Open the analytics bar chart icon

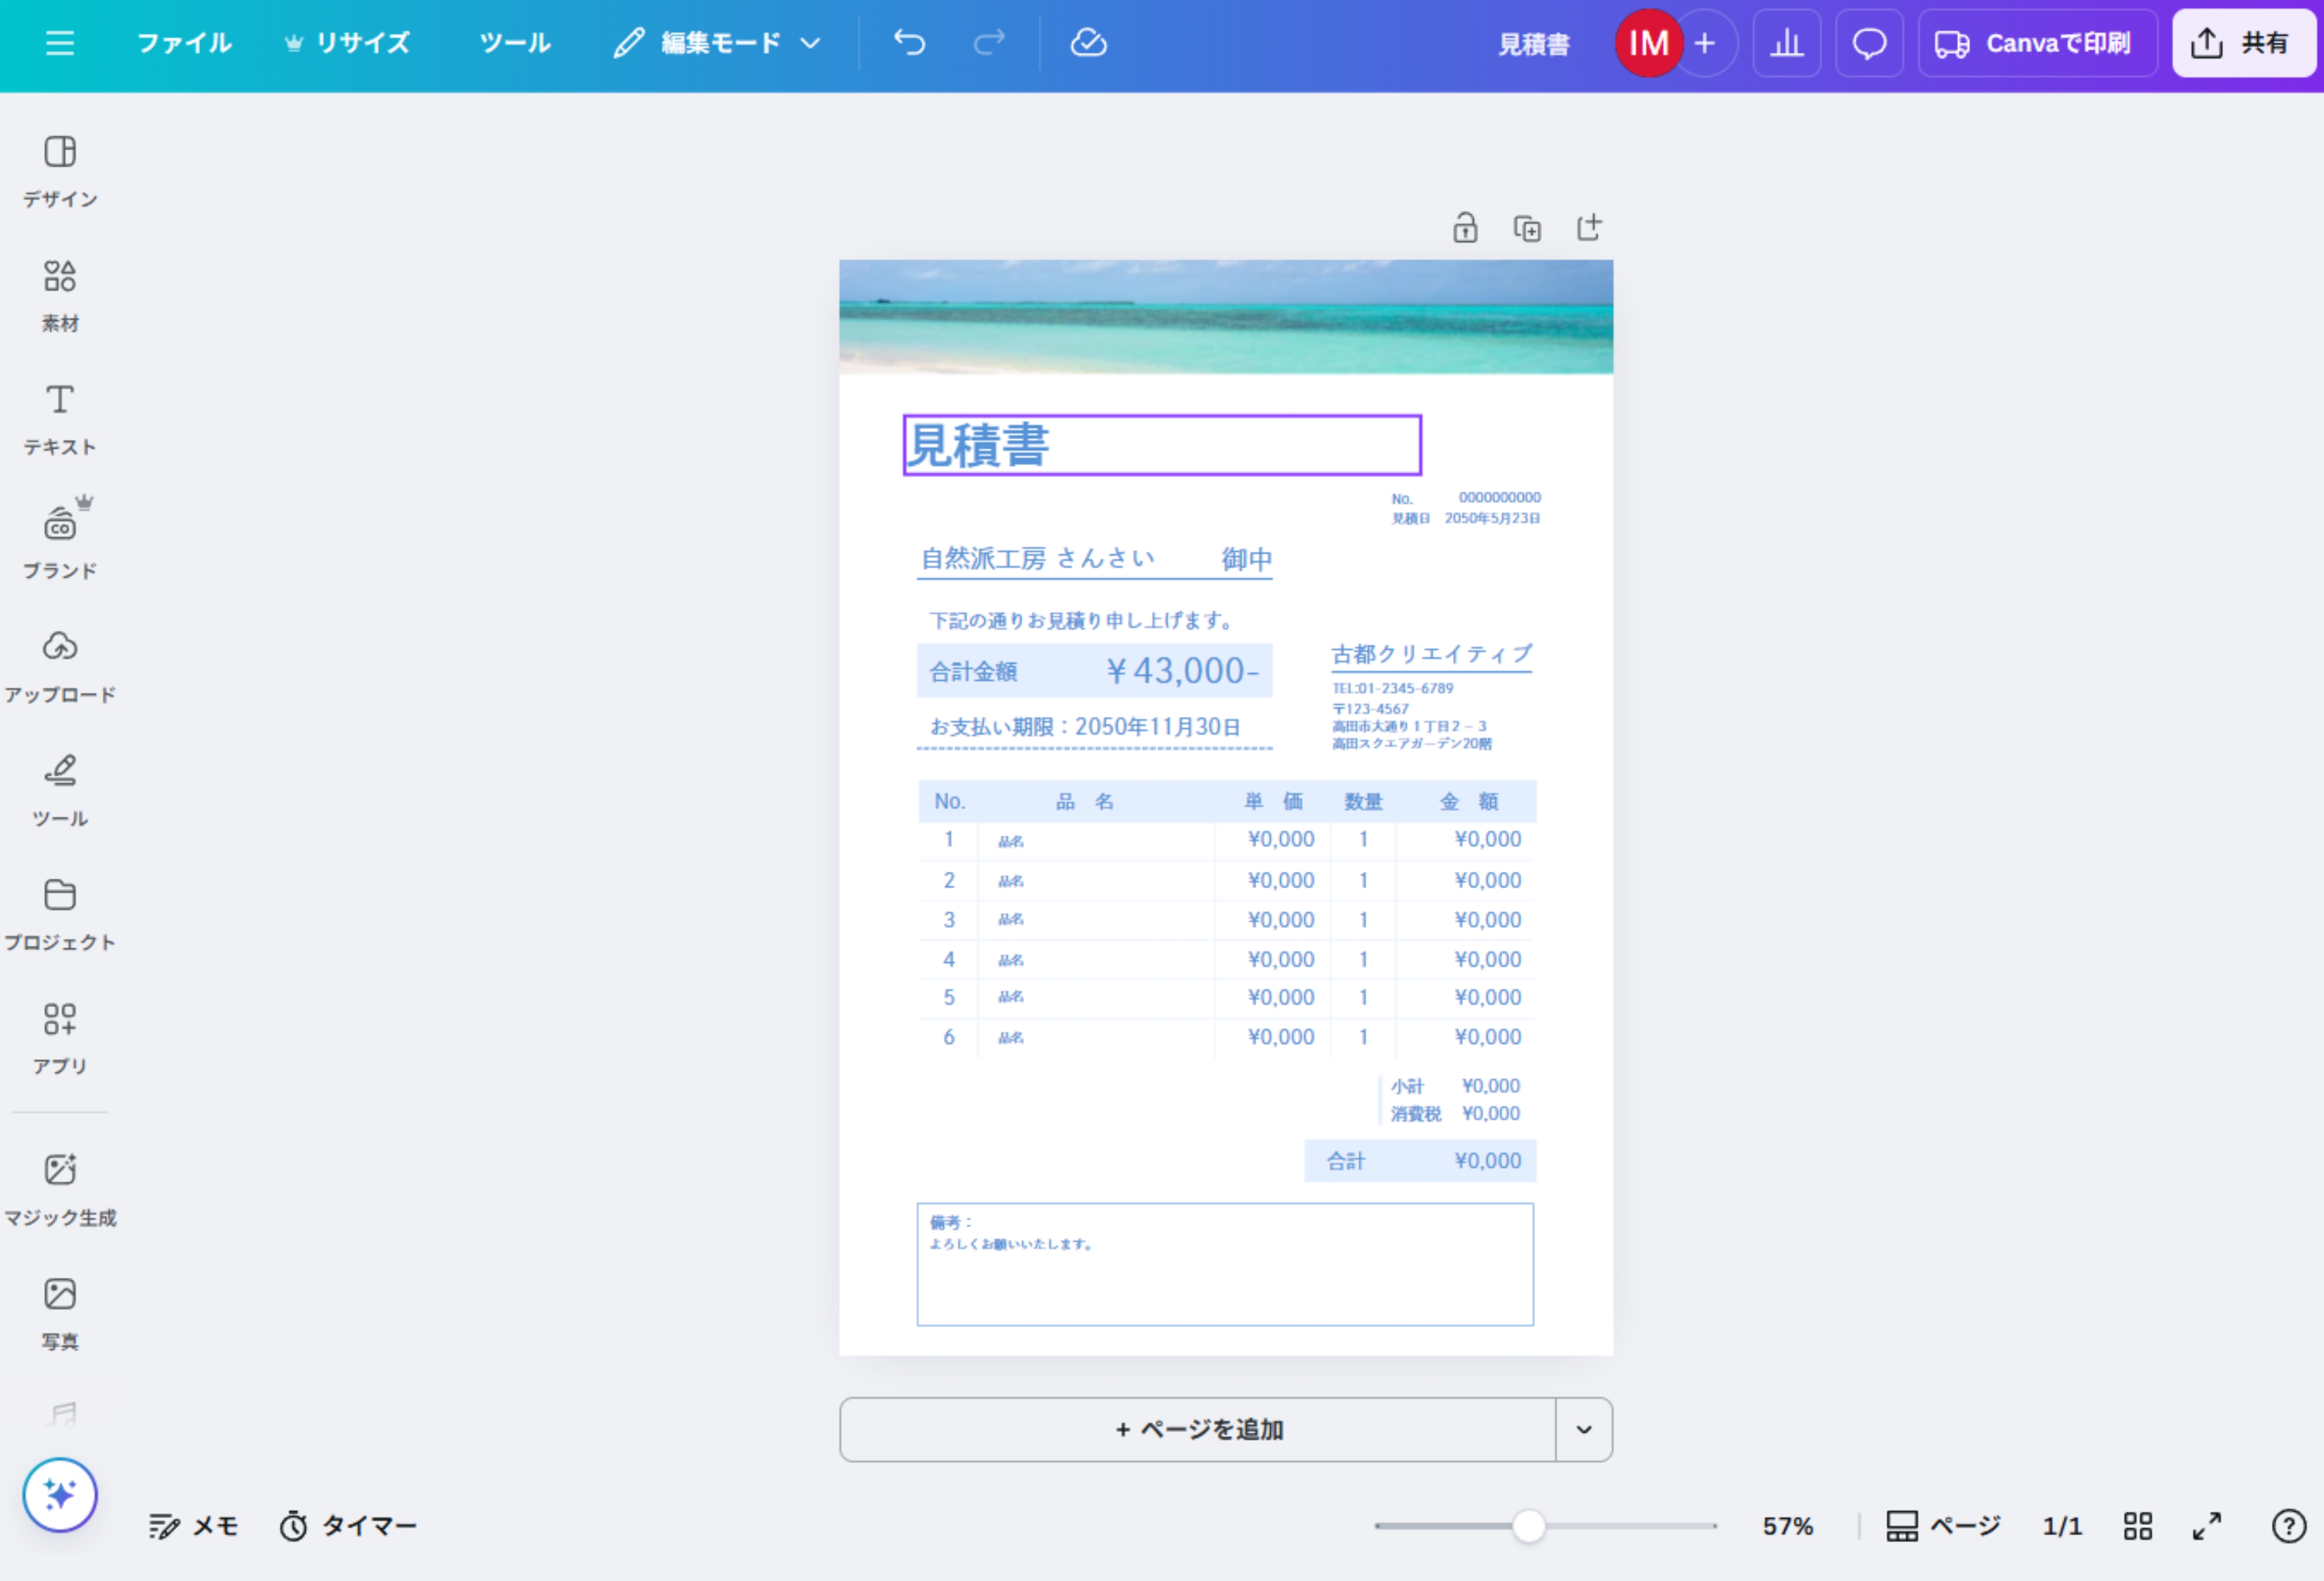[1787, 43]
